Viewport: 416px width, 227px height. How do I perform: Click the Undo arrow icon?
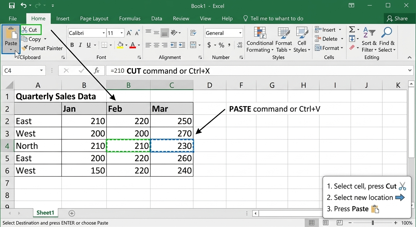(24, 6)
